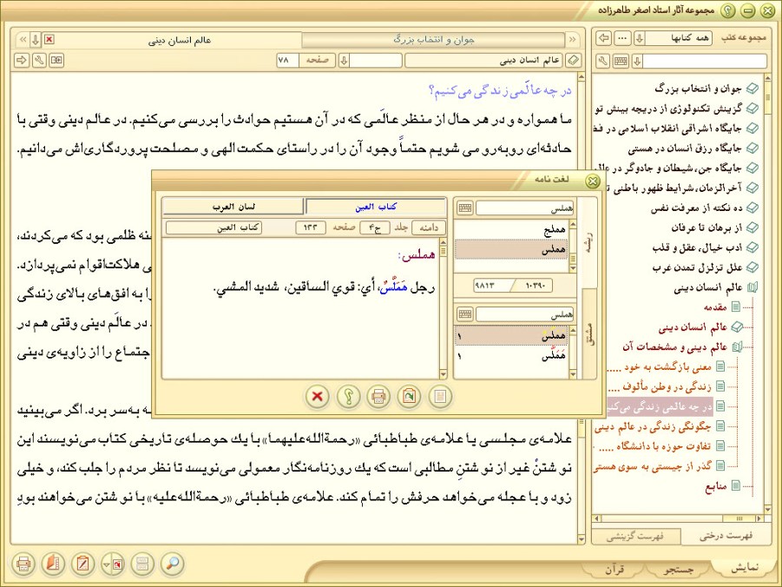Switch to the قرآن tab

click(x=614, y=570)
